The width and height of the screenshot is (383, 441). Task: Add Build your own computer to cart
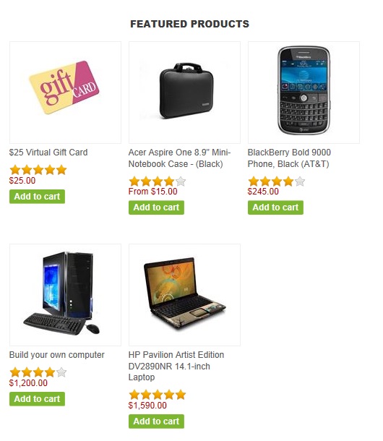[37, 399]
